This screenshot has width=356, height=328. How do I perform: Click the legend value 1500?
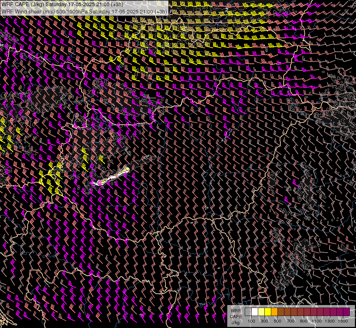(x=343, y=321)
